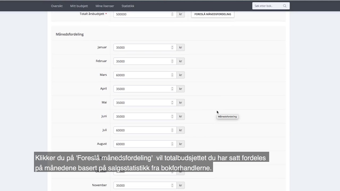Image resolution: width=340 pixels, height=191 pixels.
Task: Select the April amount field
Action: click(x=145, y=89)
